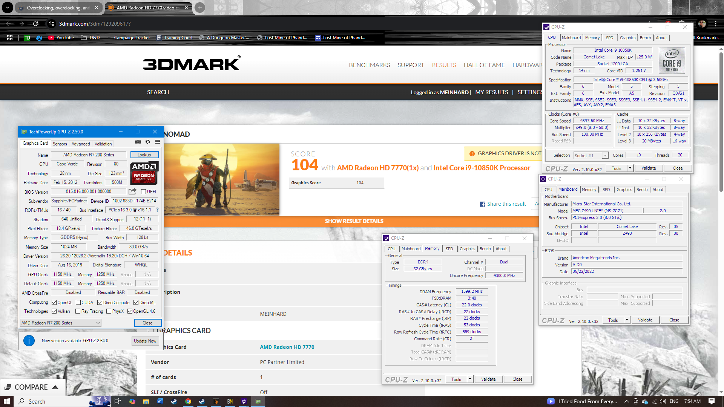This screenshot has height=407, width=724.
Task: Open a new browser tab
Action: pos(200,8)
